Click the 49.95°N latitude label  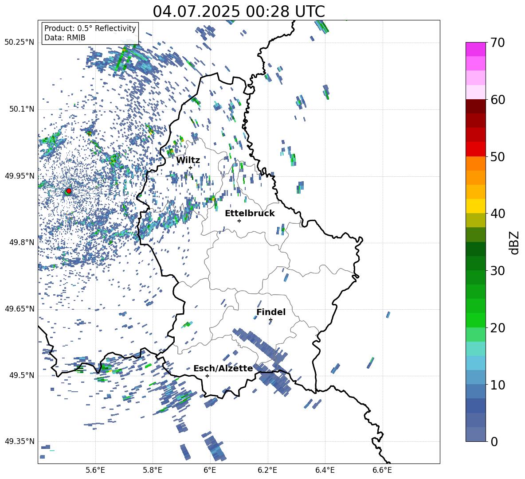click(x=20, y=176)
